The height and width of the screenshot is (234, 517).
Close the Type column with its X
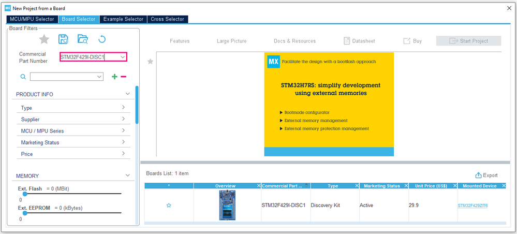(x=357, y=186)
